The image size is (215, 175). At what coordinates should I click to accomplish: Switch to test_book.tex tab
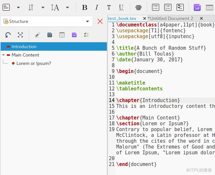pyautogui.click(x=122, y=18)
